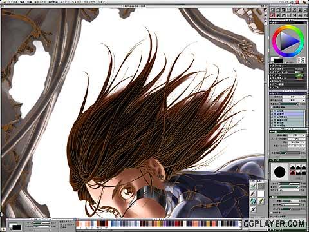Adjust the brush opacity slider in General section
Screen dimensions: 309x232
(x=290, y=153)
